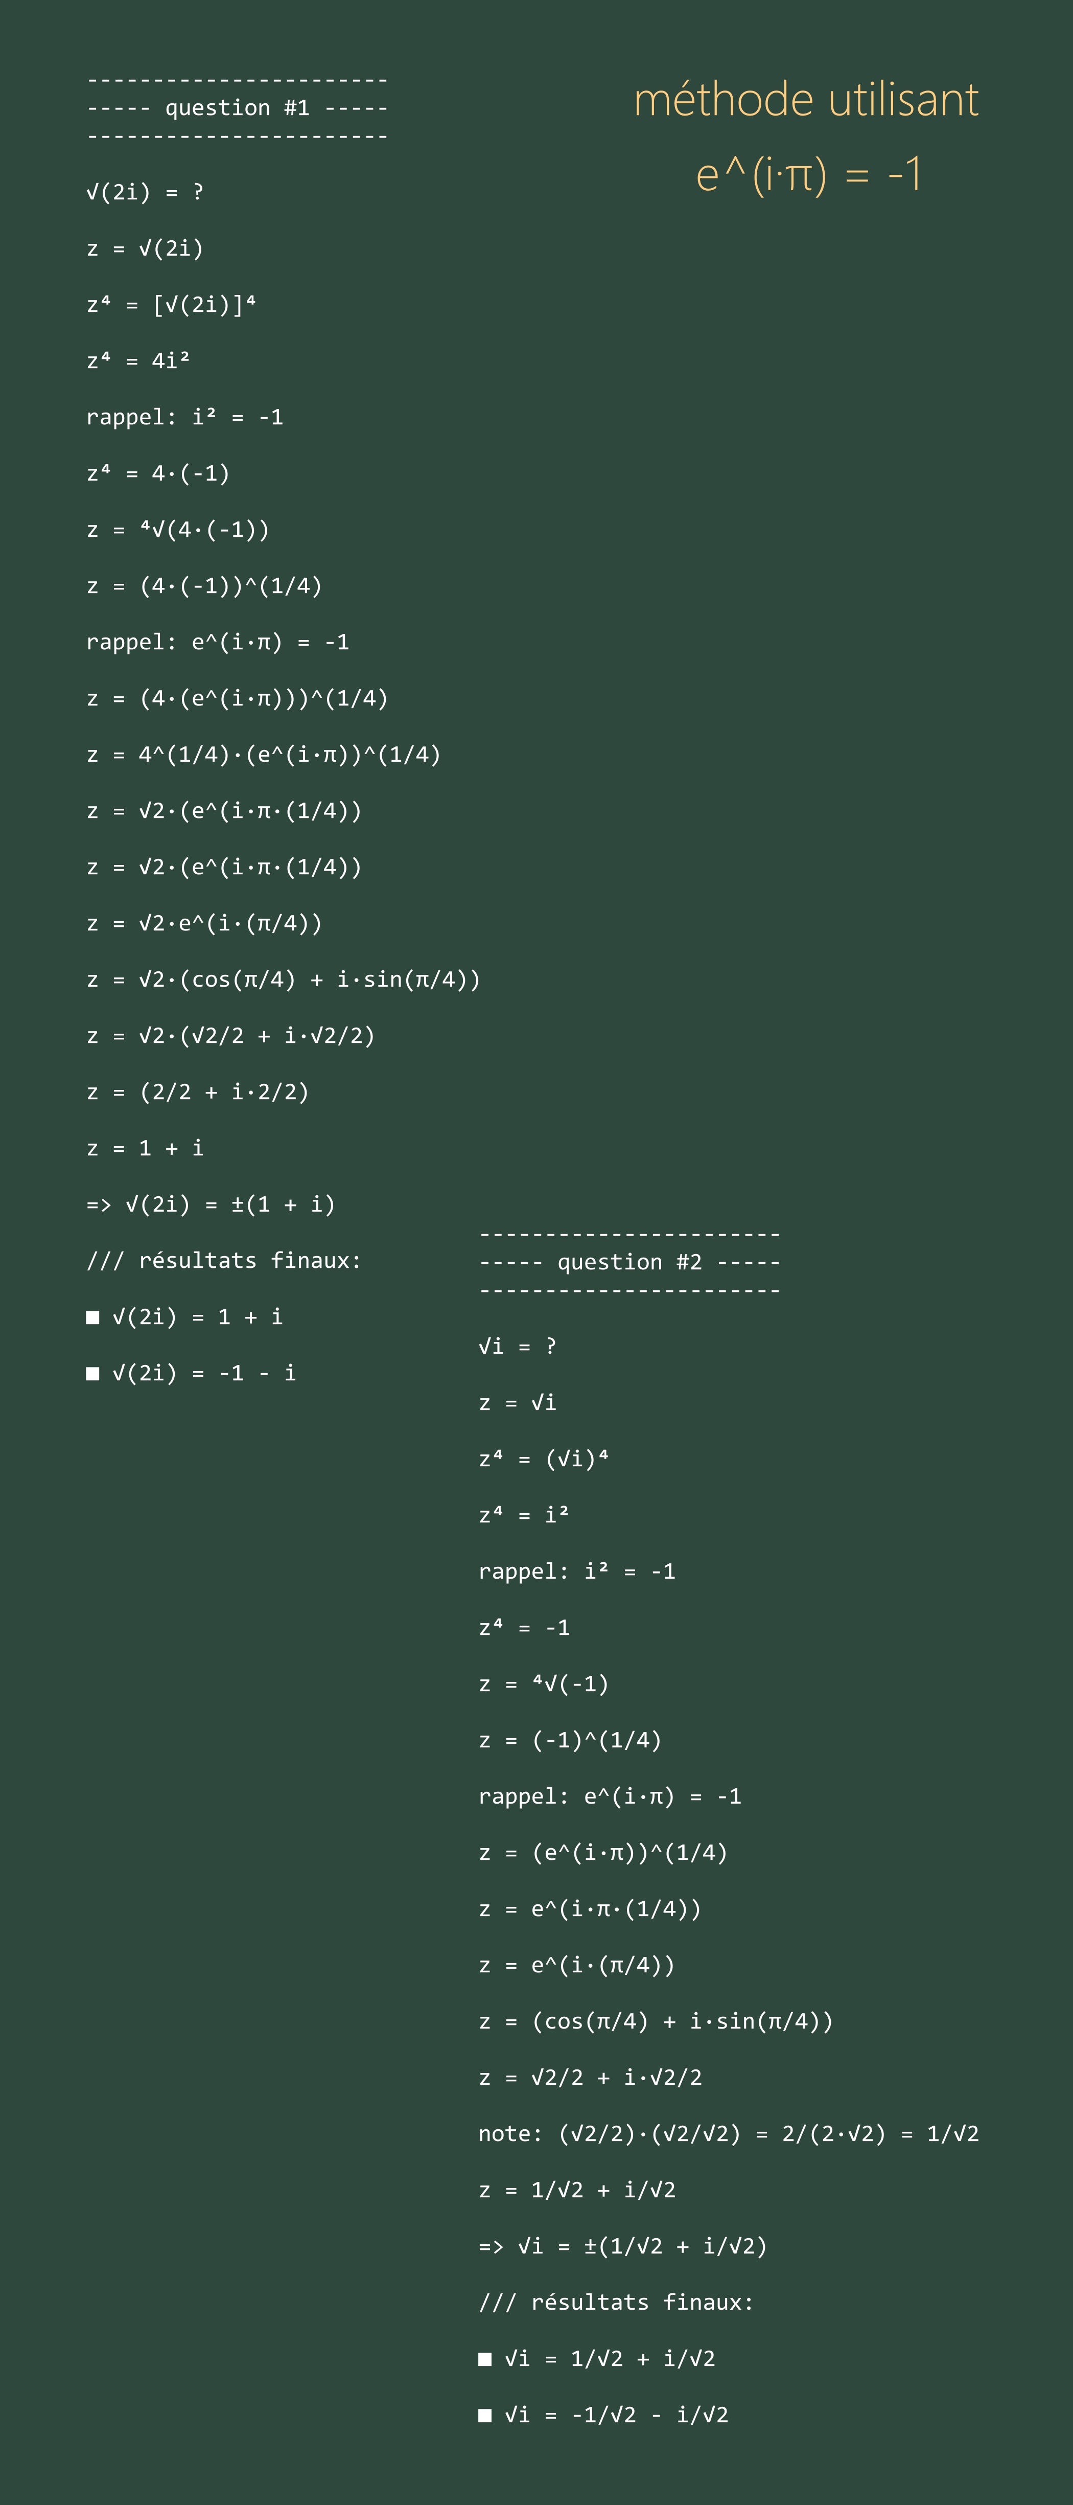Click the 'méthode utilisant' title text
Image resolution: width=1073 pixels, height=2505 pixels.
click(x=806, y=100)
